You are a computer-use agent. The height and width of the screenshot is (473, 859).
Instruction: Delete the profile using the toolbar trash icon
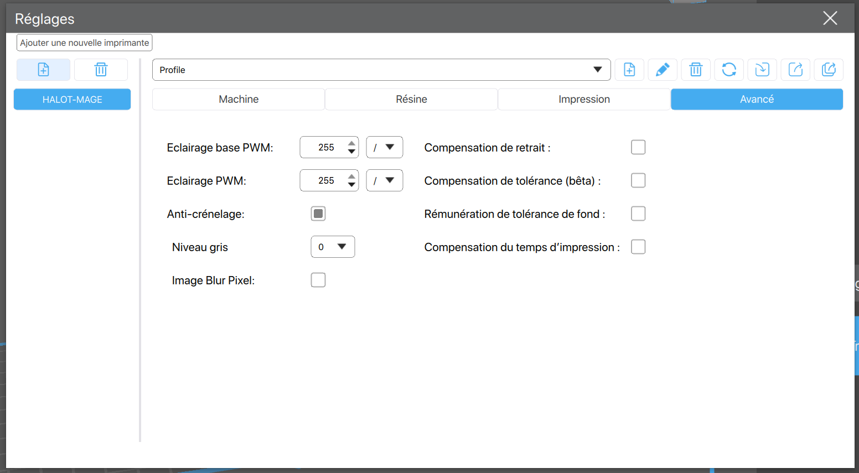click(696, 70)
